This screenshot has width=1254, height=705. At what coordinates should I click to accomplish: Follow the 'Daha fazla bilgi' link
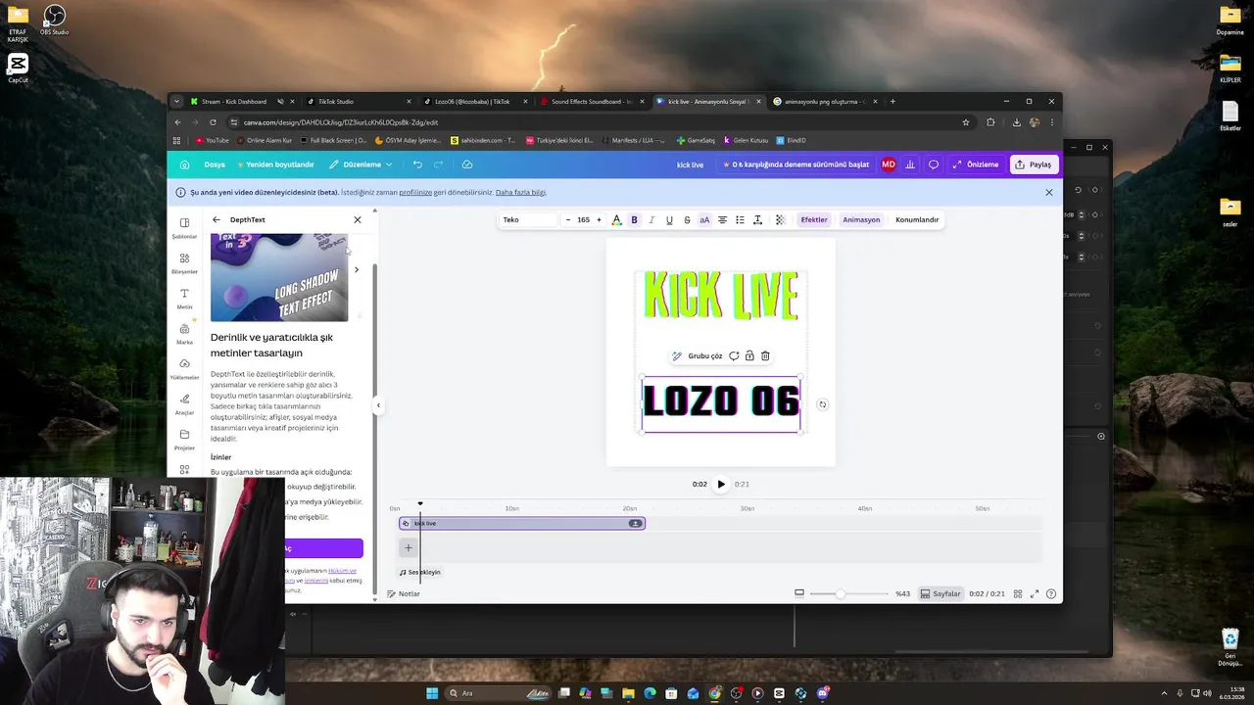(521, 192)
